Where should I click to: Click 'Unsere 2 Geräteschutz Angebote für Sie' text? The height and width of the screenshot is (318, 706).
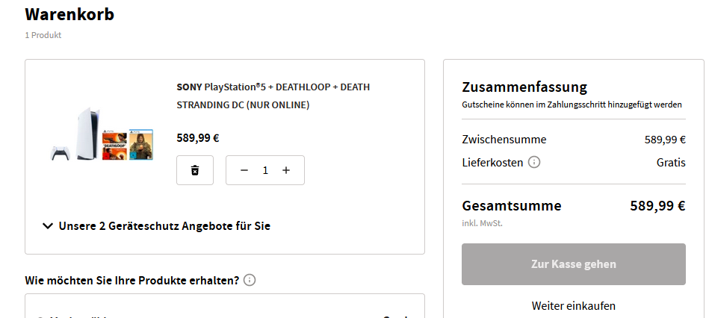pos(164,225)
